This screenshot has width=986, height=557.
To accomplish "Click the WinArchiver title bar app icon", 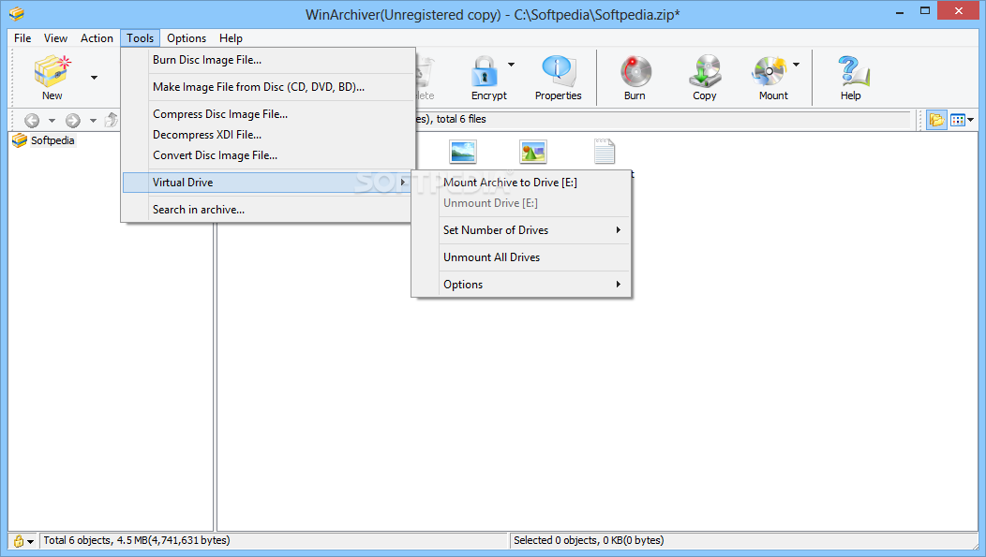I will [16, 13].
